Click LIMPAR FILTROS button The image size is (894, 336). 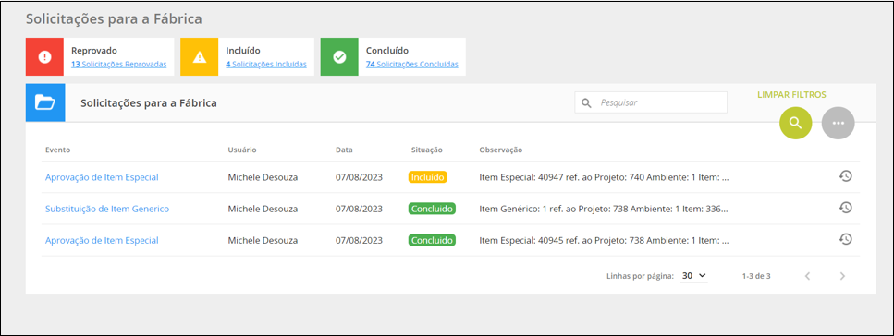coord(791,94)
